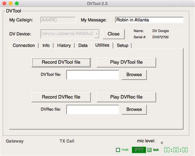Viewport: 195px width, 156px height.
Task: Select the Utilities tab
Action: click(x=102, y=45)
